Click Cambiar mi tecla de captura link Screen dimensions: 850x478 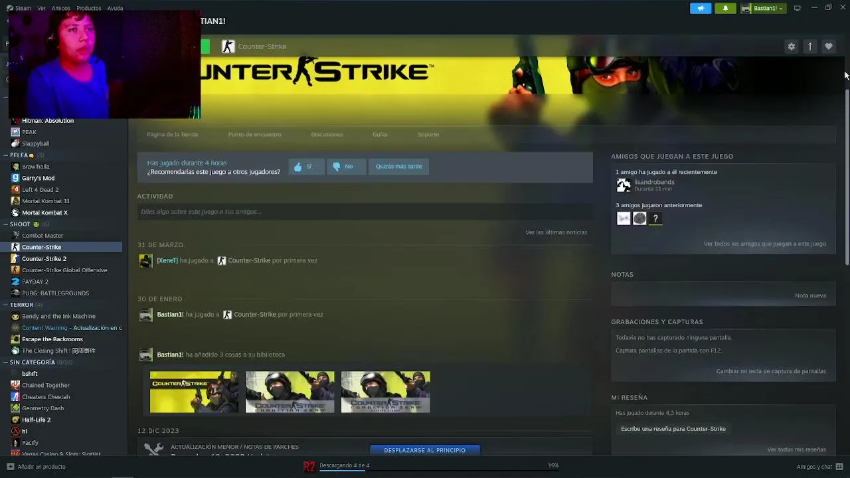click(x=771, y=371)
